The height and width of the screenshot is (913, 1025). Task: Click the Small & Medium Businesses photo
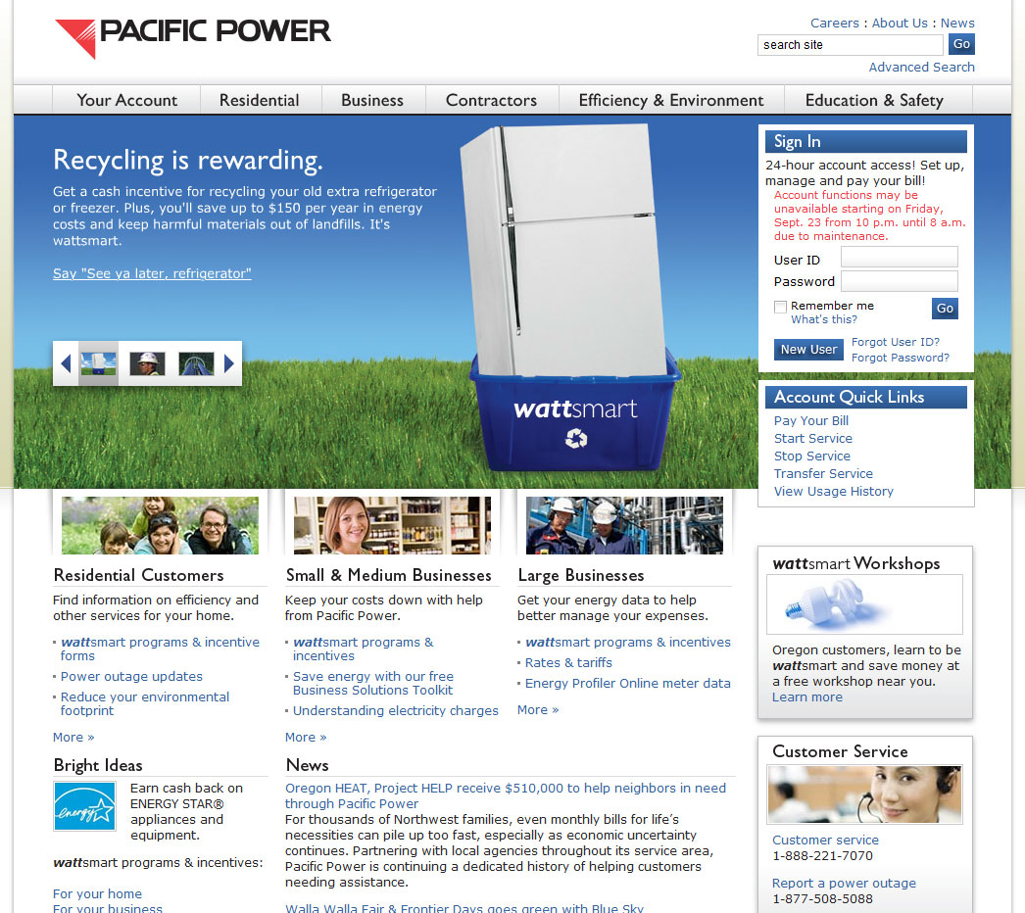(x=392, y=525)
